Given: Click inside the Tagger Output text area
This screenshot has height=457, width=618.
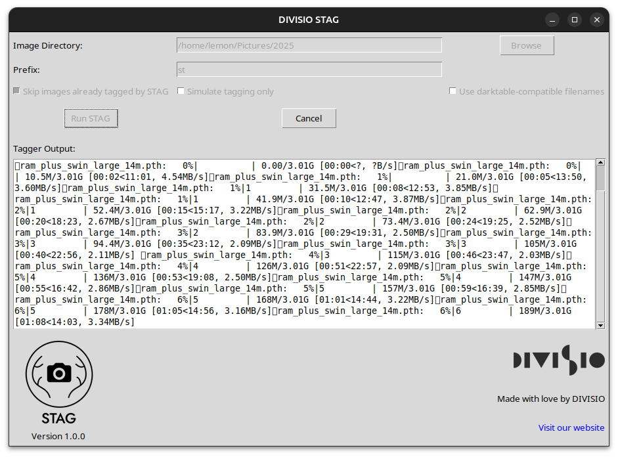Looking at the screenshot, I should coord(304,244).
